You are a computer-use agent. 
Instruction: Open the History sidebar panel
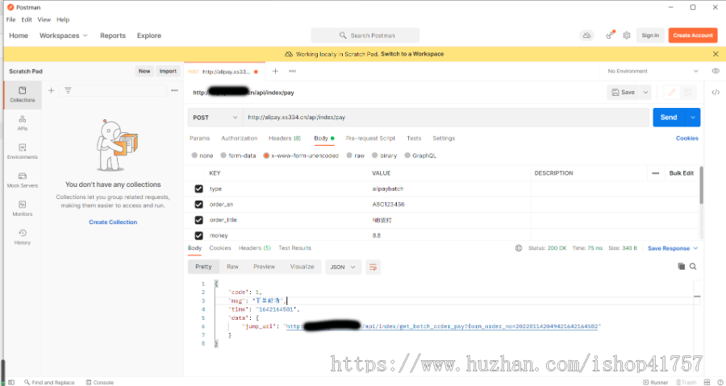[x=23, y=237]
